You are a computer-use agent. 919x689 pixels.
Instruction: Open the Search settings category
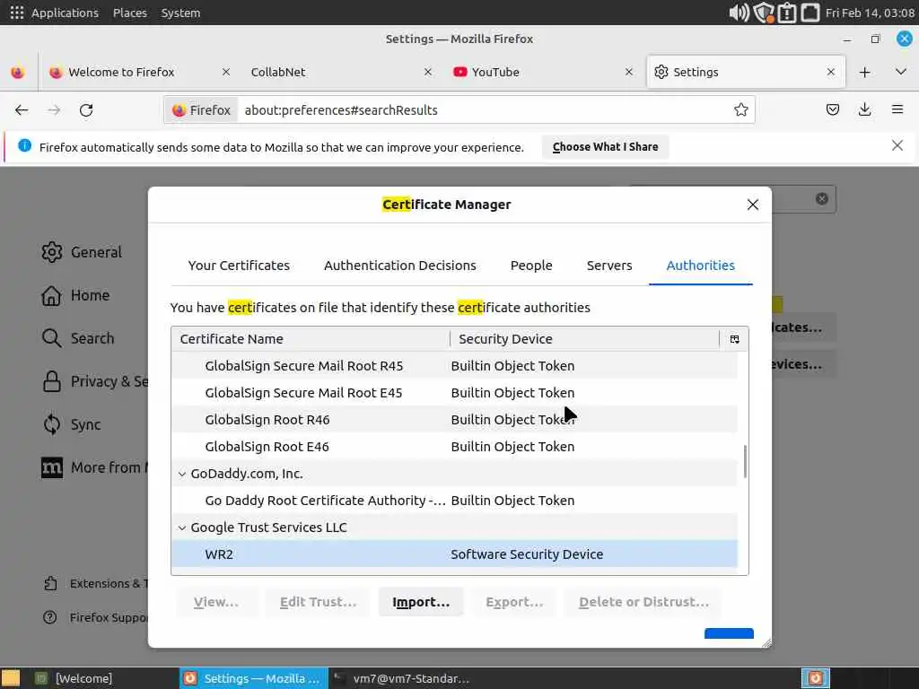coord(78,338)
